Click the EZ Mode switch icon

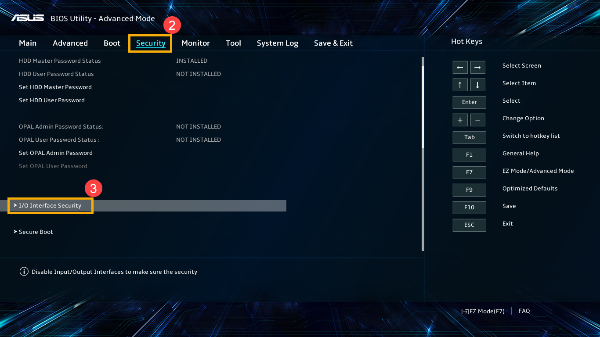click(x=465, y=311)
